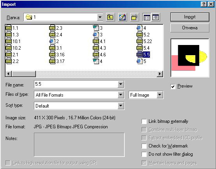Click the desktop view toolbar icon
216x169 pixels.
(122, 17)
